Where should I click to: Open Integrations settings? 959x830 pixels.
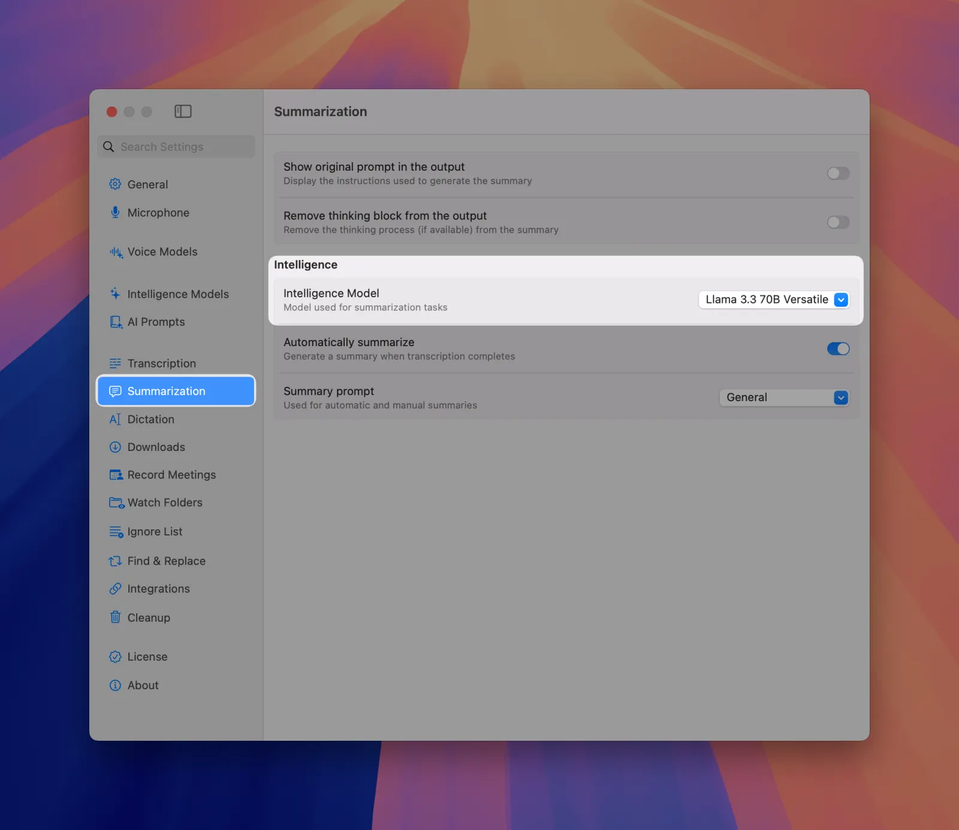176,589
